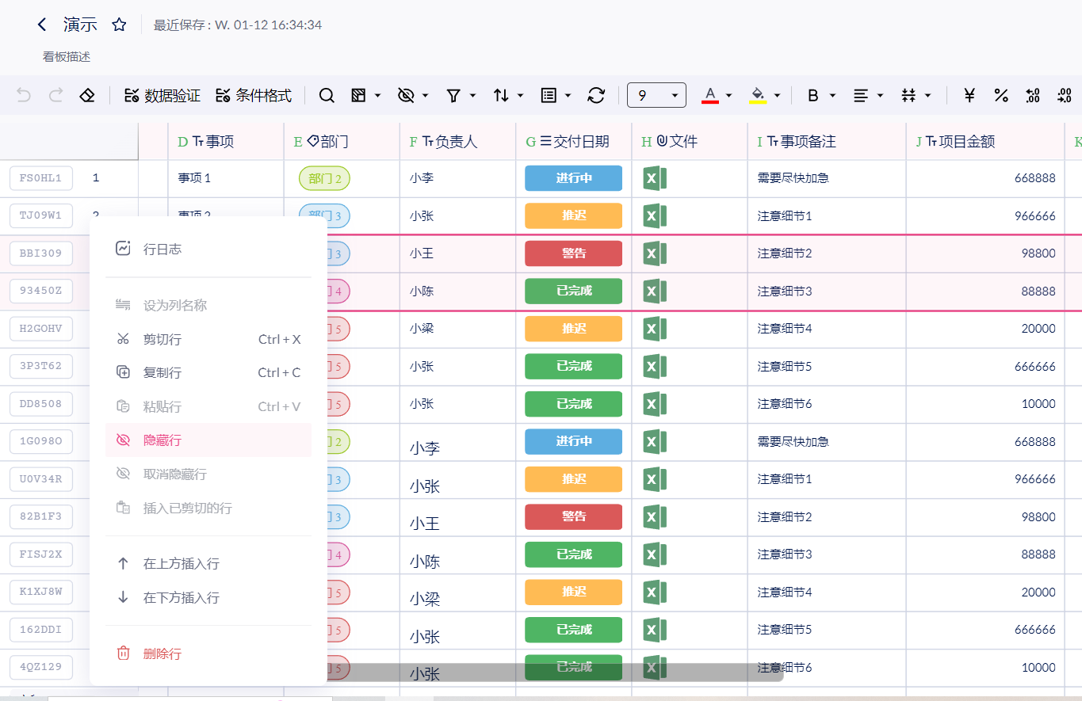The image size is (1082, 701).
Task: Click column header J 项目金额
Action: pyautogui.click(x=985, y=142)
